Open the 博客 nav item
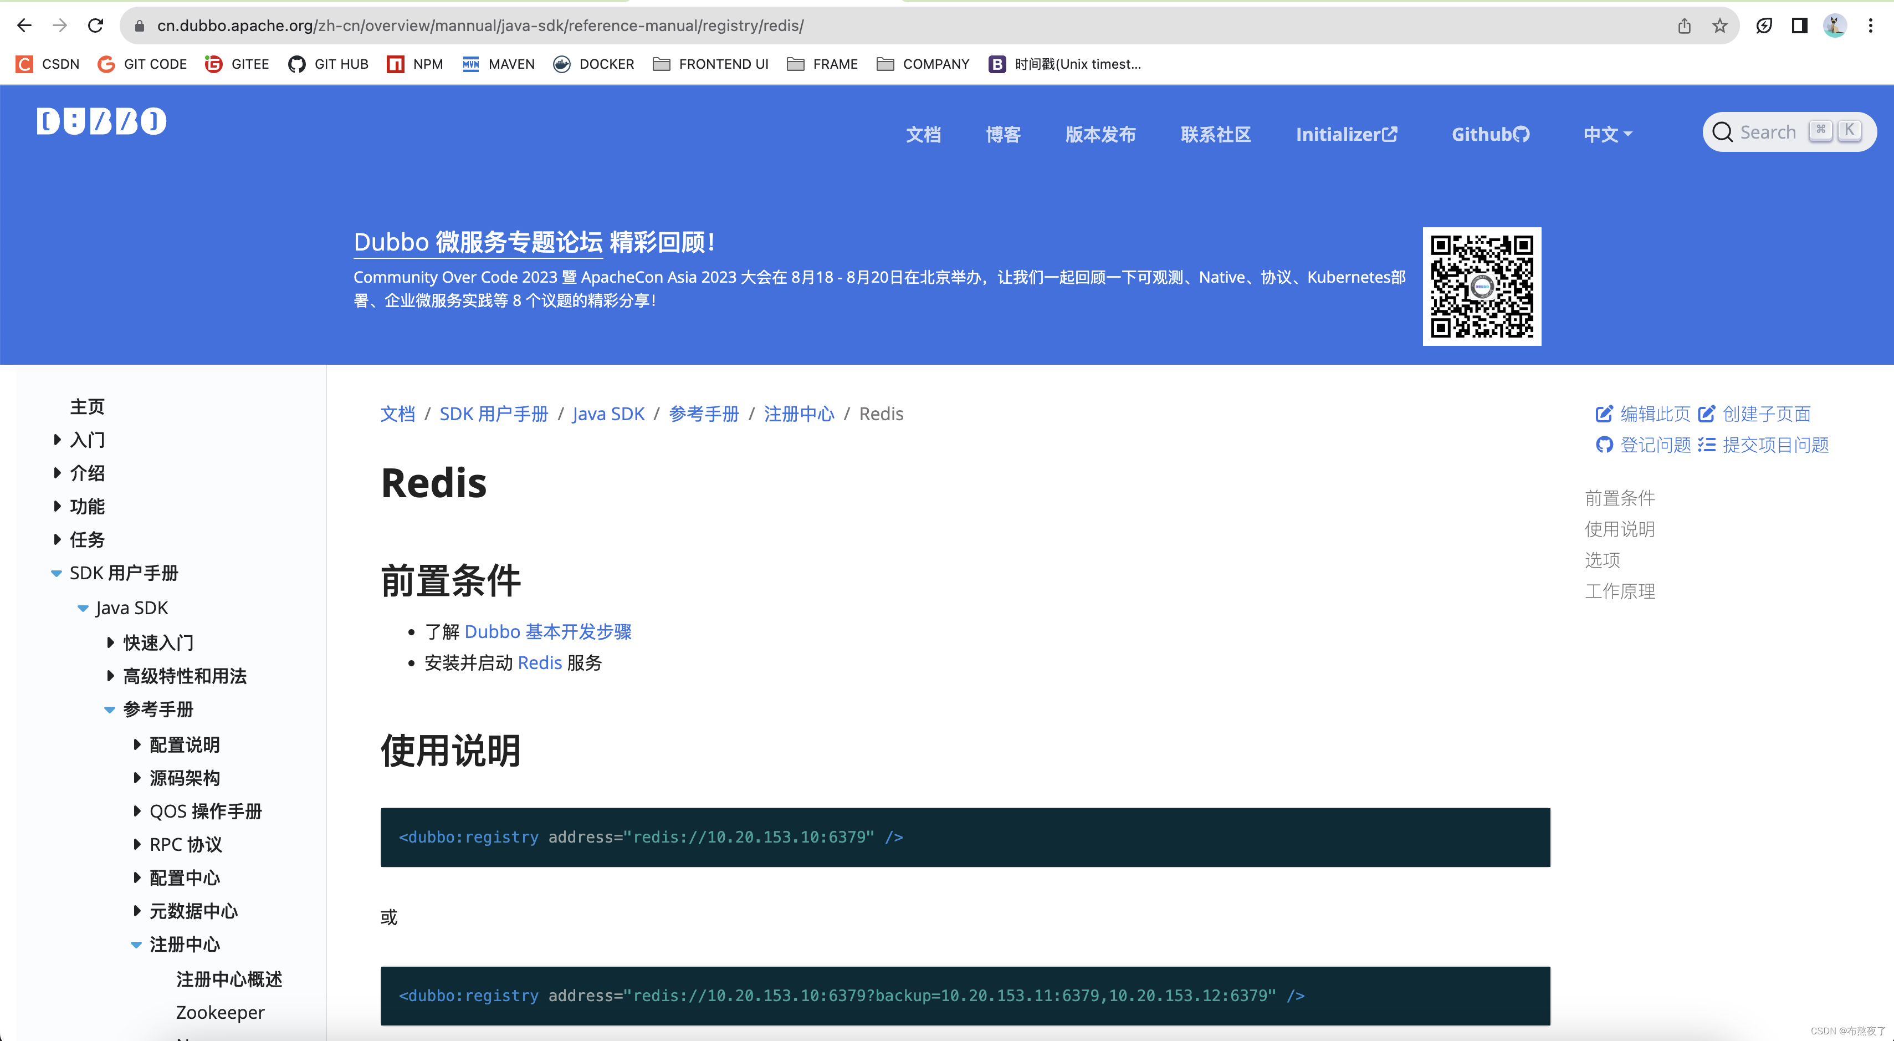The width and height of the screenshot is (1894, 1041). coord(1003,135)
